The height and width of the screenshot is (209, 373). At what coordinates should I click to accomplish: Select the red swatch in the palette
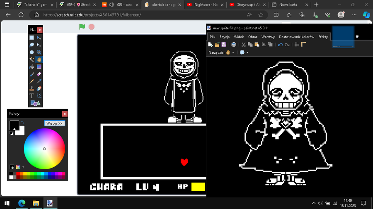pyautogui.click(x=18, y=174)
